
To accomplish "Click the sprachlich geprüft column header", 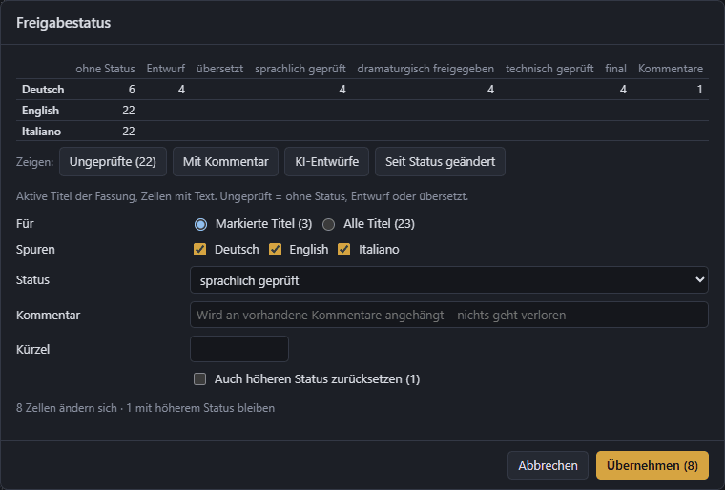I will [x=300, y=69].
